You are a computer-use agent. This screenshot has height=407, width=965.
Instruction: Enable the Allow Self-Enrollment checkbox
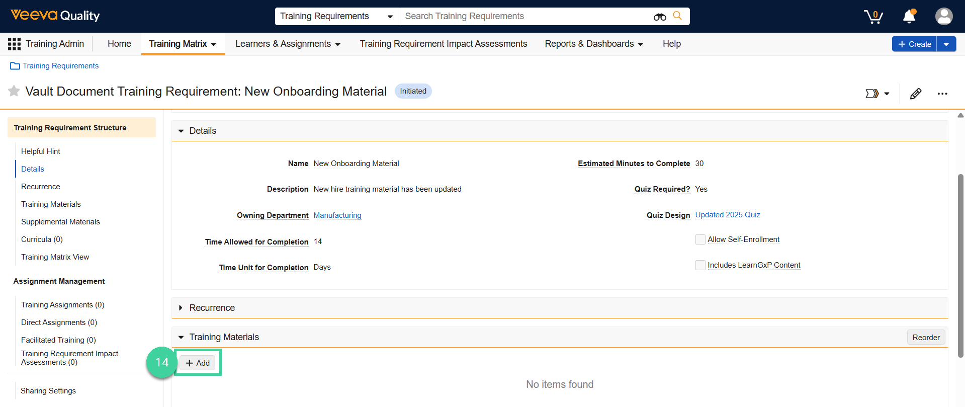pos(700,239)
